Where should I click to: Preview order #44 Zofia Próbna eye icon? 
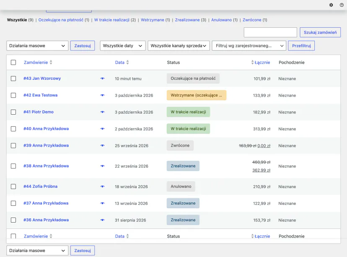tap(102, 186)
